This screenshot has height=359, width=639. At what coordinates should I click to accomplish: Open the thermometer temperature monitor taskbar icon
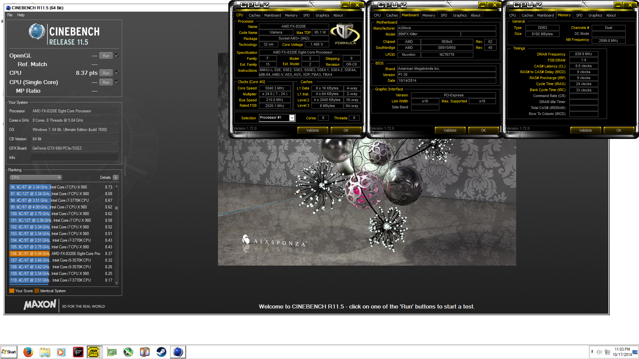click(x=145, y=352)
